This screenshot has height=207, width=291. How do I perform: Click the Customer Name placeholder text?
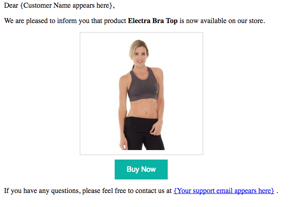coord(66,5)
